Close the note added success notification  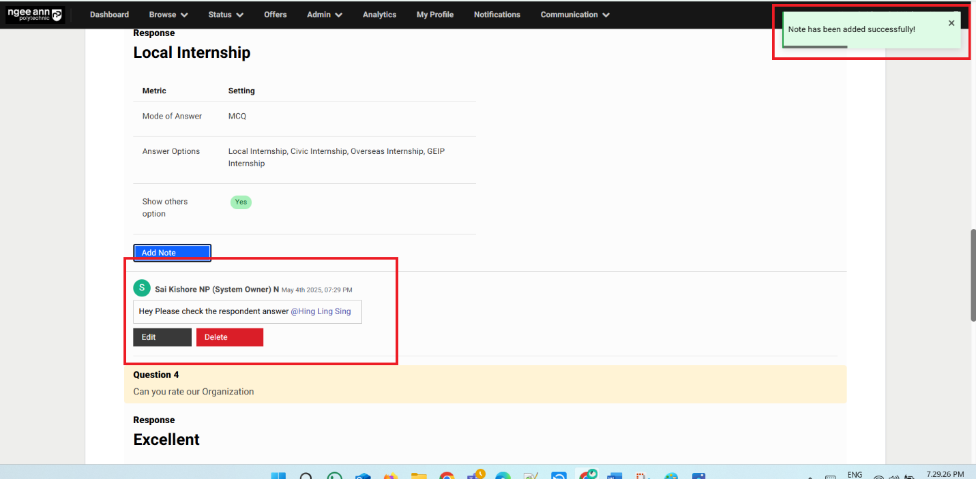pyautogui.click(x=951, y=23)
